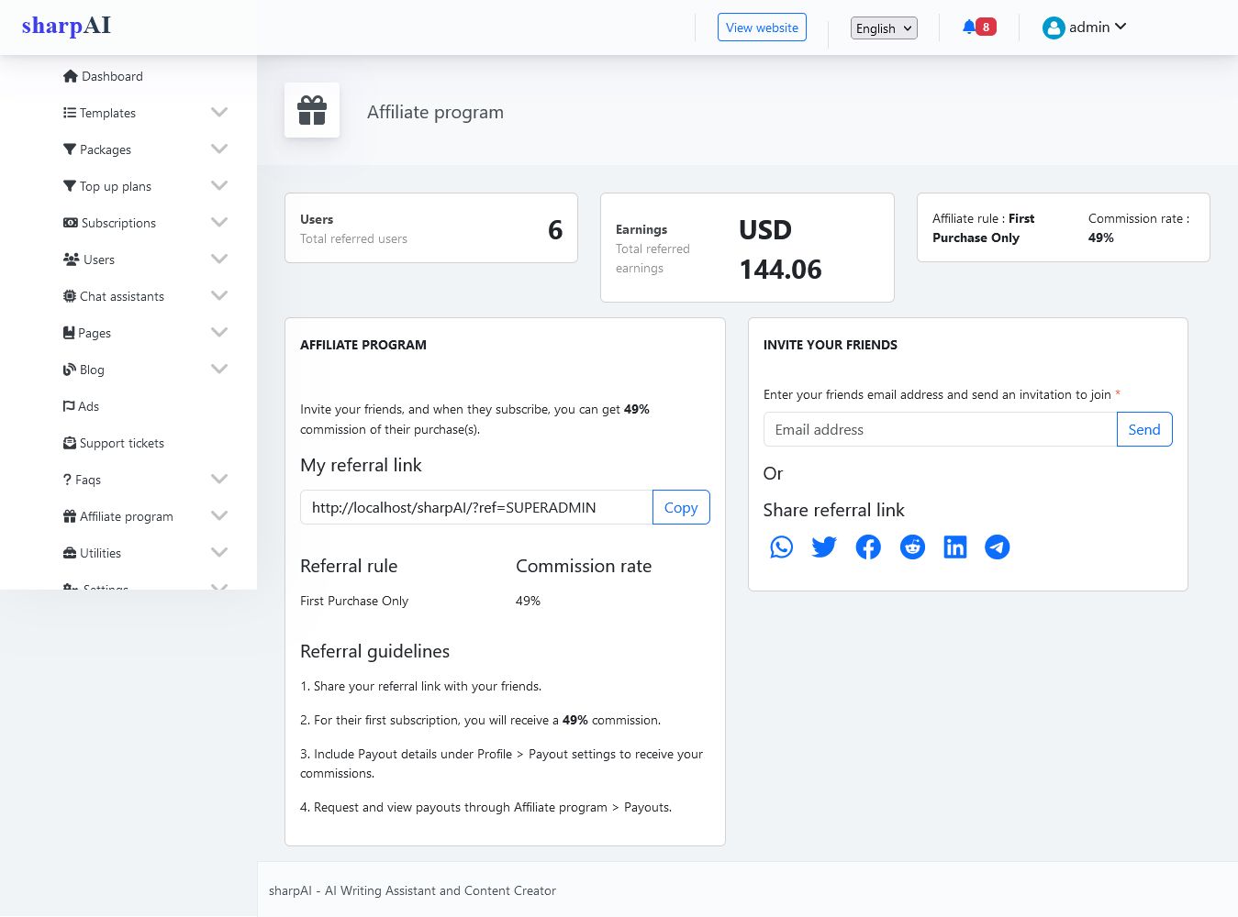Share referral link on Reddit

[912, 547]
